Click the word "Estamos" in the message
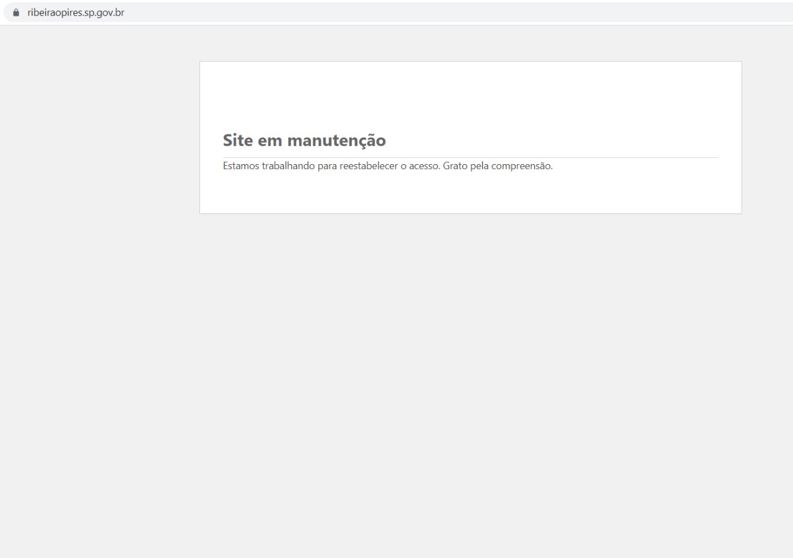 point(240,166)
